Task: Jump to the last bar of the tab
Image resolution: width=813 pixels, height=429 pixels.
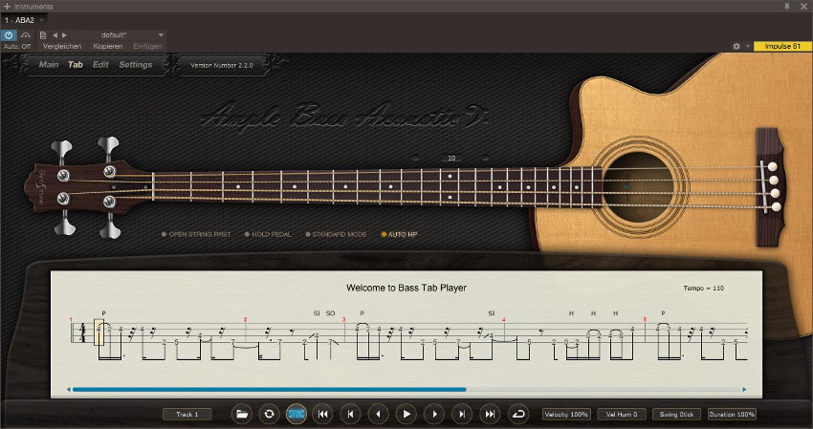Action: (x=490, y=414)
